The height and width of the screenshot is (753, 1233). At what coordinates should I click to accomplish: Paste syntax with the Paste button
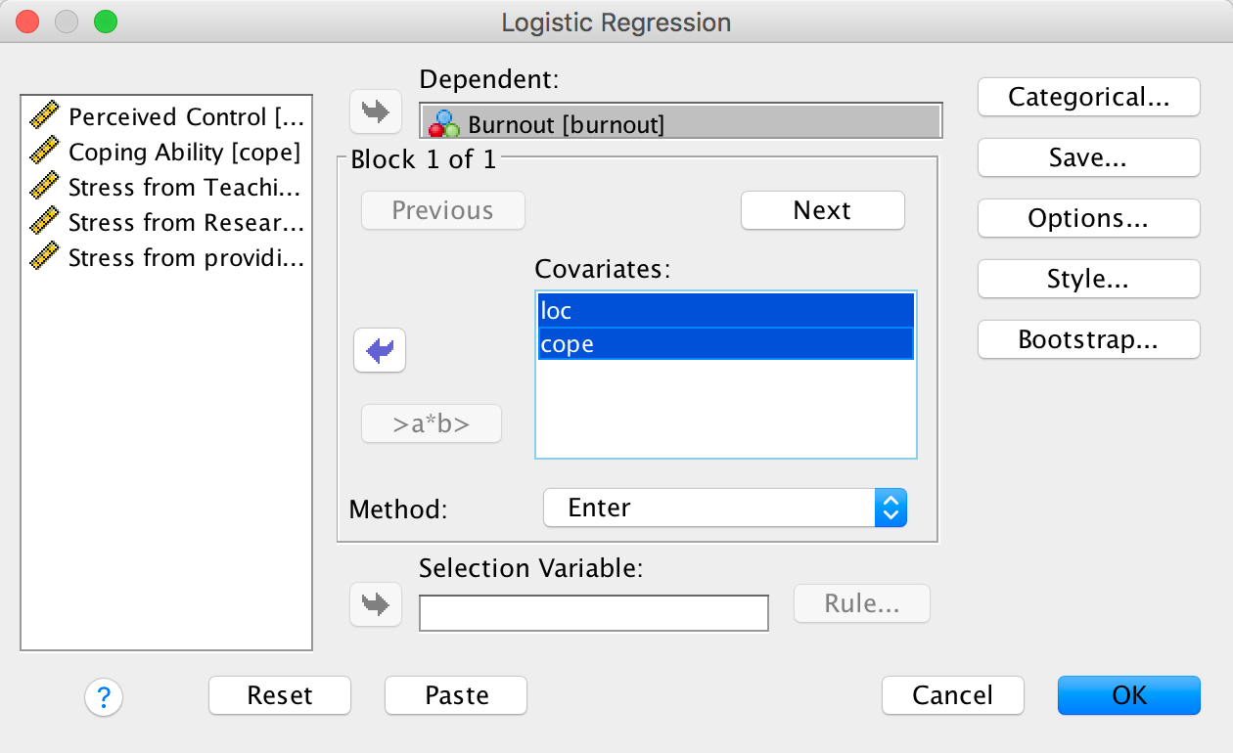(x=456, y=695)
